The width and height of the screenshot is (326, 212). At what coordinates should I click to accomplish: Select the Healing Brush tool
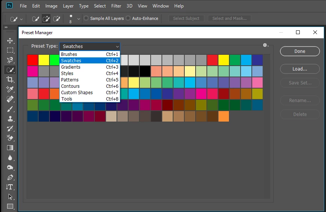coord(10,99)
